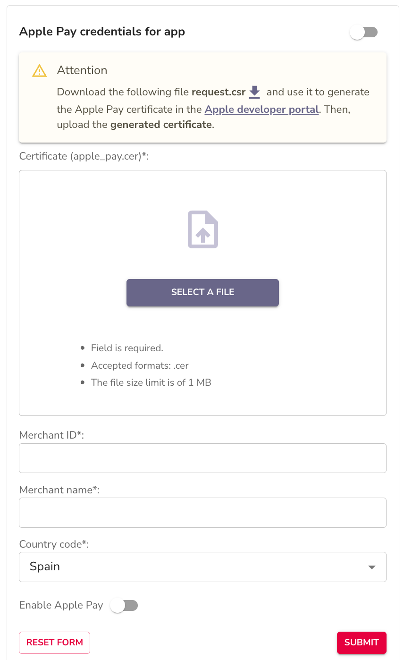Open the Country code dropdown showing Spain
404x660 pixels.
(x=202, y=567)
